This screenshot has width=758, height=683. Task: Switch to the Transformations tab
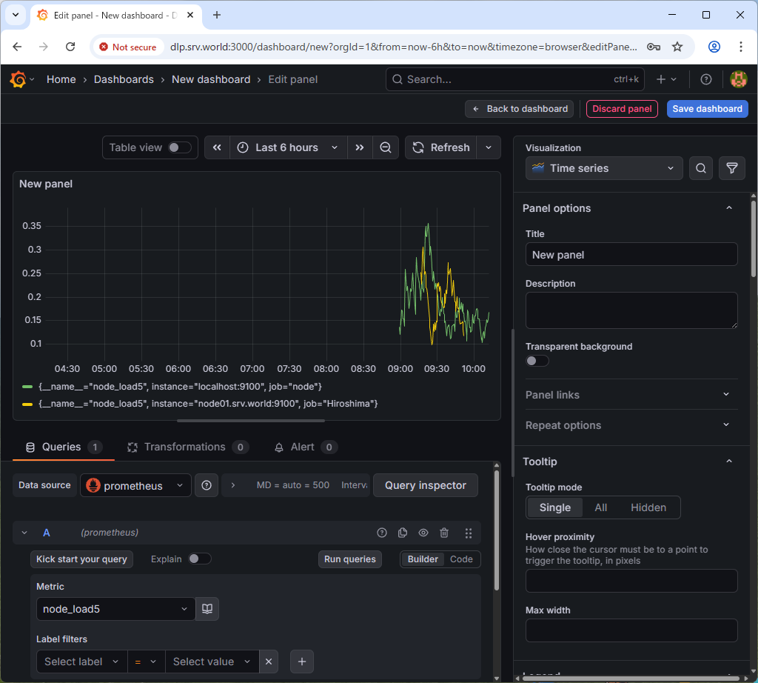pos(188,447)
